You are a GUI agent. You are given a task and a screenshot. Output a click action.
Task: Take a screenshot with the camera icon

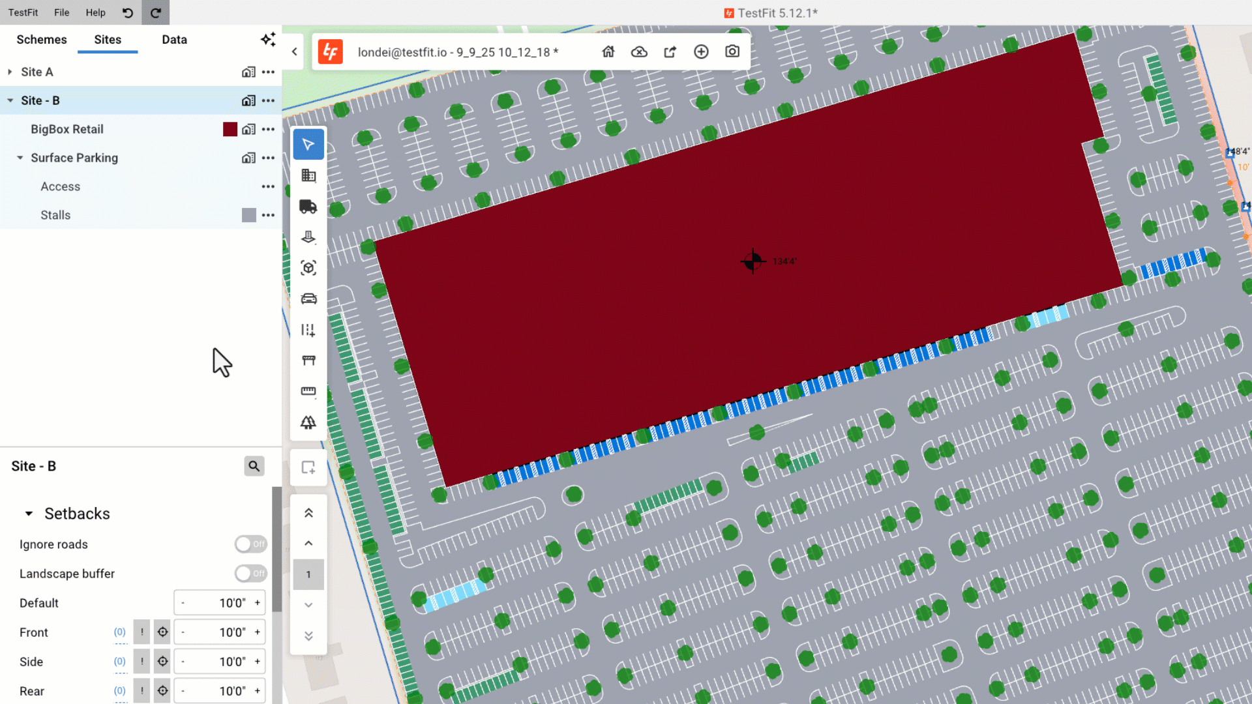pos(732,51)
